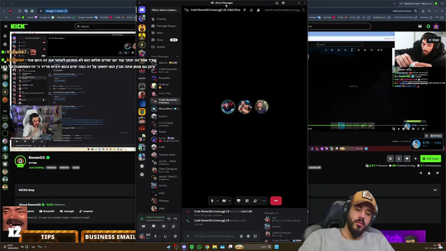Mute microphone in IGZ user panel
The image size is (446, 251).
click(x=155, y=236)
